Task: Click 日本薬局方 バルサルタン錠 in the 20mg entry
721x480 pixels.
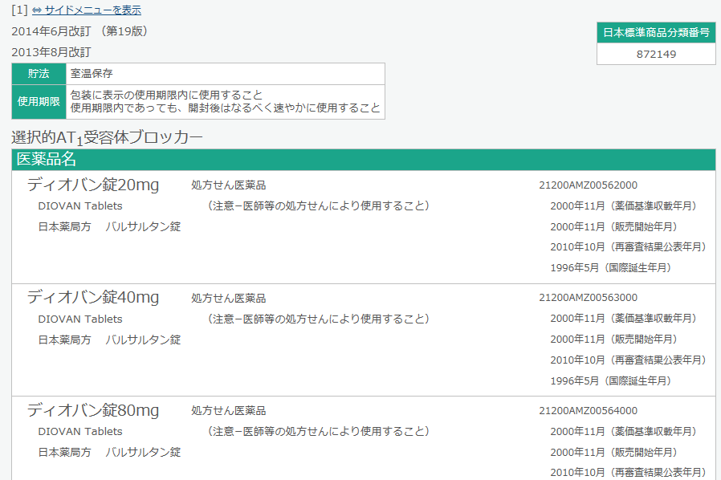Action: [x=109, y=226]
